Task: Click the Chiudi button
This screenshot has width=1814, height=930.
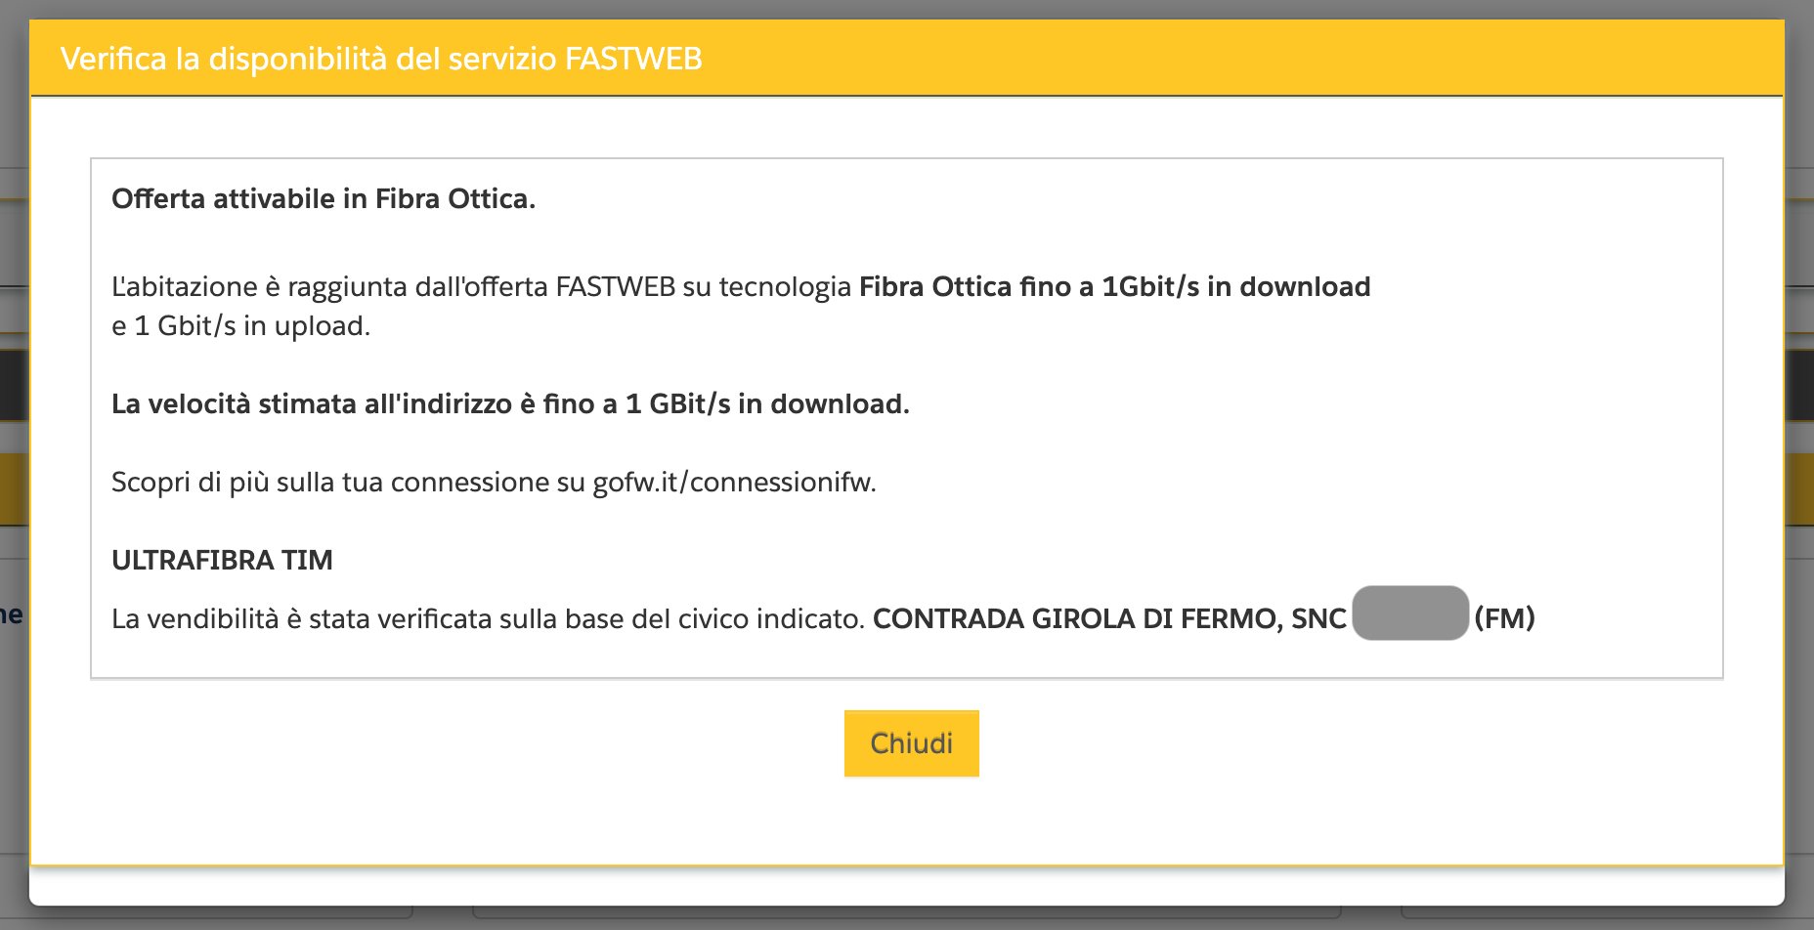Action: (911, 743)
